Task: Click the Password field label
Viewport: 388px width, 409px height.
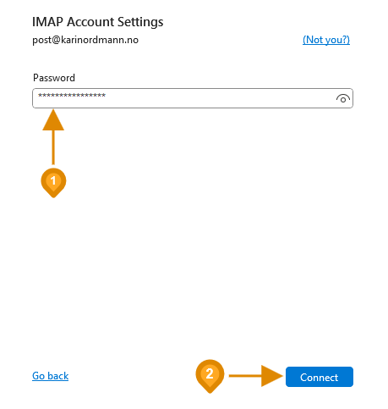Action: coord(54,78)
